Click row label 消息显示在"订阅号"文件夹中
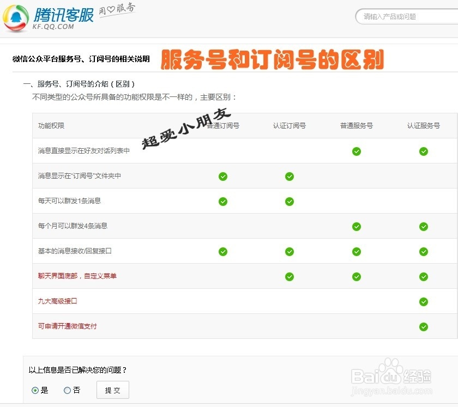458x407 pixels. pyautogui.click(x=80, y=176)
